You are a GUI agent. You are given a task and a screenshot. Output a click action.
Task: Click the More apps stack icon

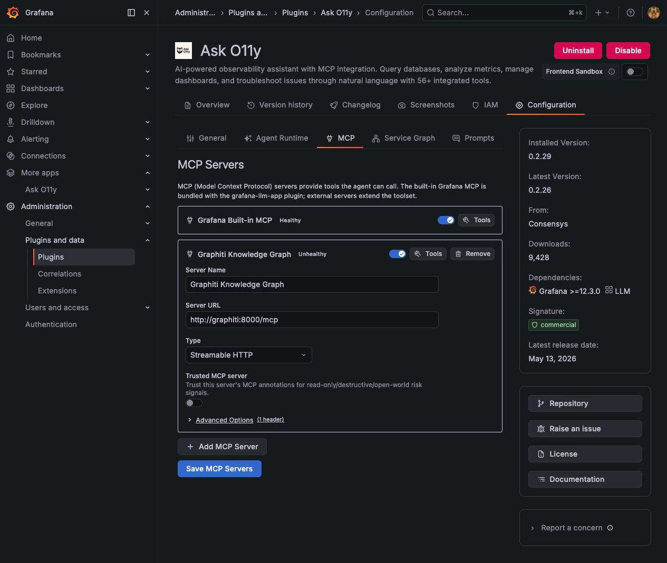pos(11,173)
